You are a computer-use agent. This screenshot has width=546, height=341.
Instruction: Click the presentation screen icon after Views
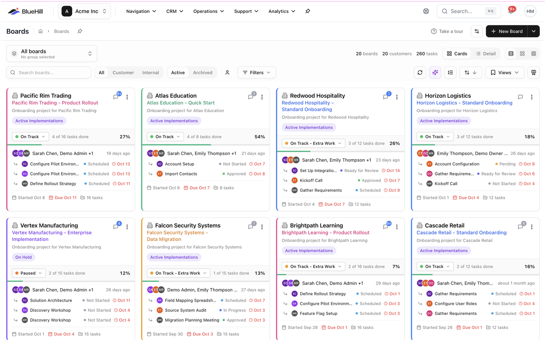coord(534,73)
